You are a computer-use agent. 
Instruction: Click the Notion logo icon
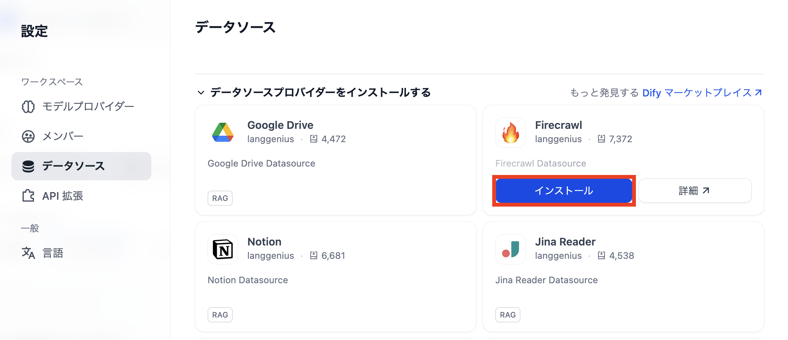[223, 249]
